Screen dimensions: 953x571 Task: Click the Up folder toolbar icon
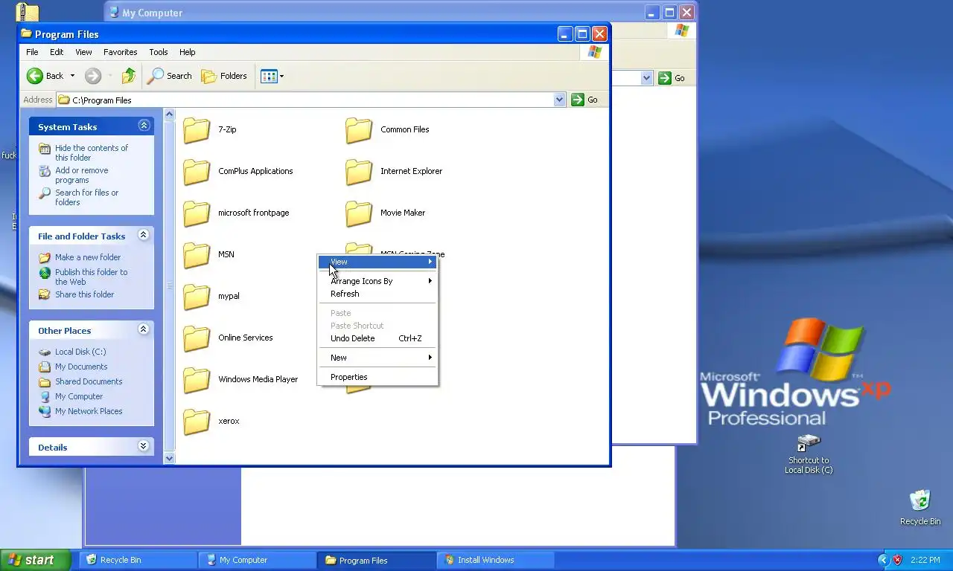point(129,76)
